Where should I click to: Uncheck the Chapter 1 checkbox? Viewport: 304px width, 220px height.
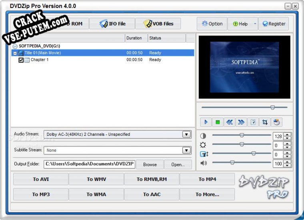coord(21,60)
